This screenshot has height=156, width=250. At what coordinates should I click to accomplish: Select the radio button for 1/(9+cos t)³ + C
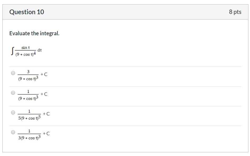click(x=13, y=93)
